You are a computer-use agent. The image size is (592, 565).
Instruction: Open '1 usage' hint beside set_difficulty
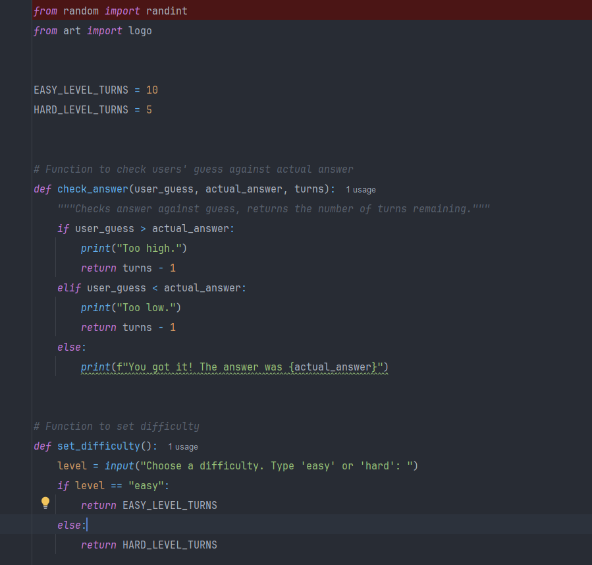point(182,447)
